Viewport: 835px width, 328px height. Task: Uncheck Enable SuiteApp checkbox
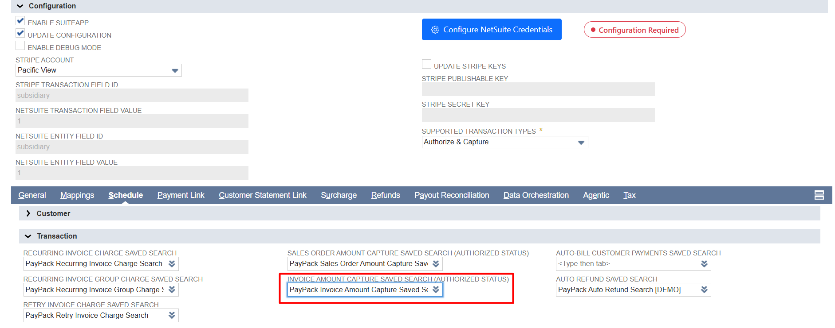coord(20,21)
